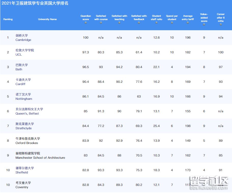The height and width of the screenshot is (193, 232).
Task: Select 曼彻斯特建筑学院 text
Action: tap(28, 153)
